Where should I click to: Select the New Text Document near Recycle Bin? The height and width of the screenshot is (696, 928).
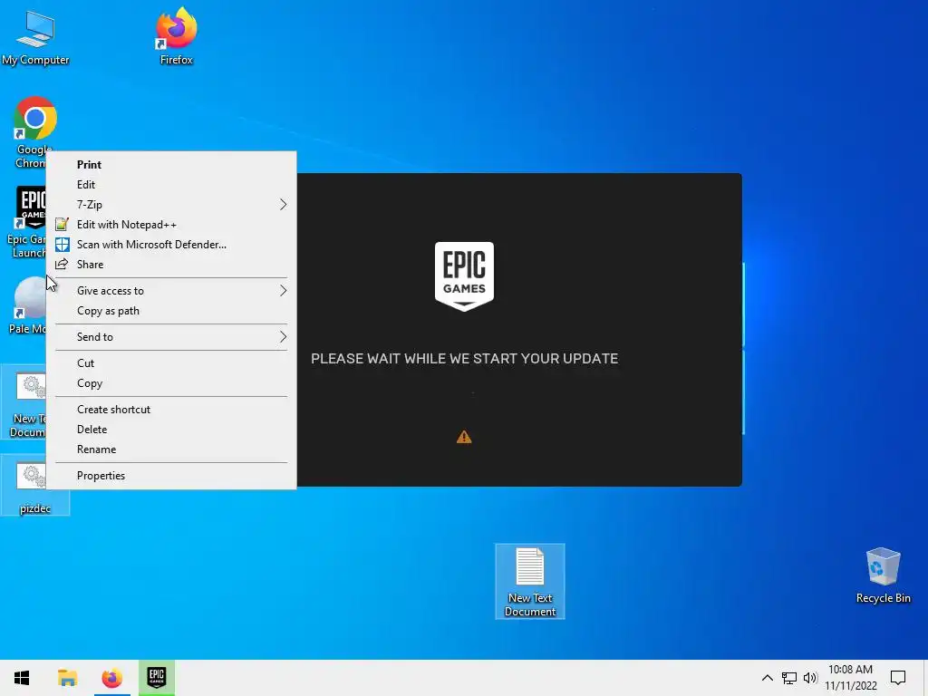529,581
